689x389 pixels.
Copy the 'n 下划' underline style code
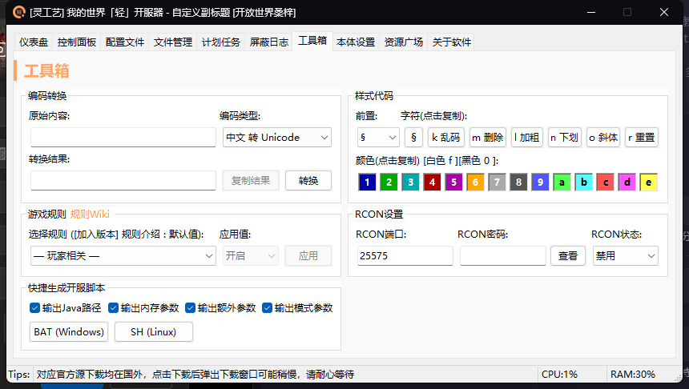click(565, 137)
